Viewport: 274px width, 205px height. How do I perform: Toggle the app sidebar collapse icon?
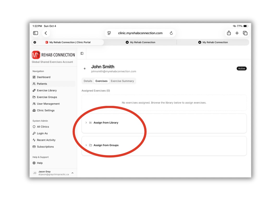tap(82, 53)
